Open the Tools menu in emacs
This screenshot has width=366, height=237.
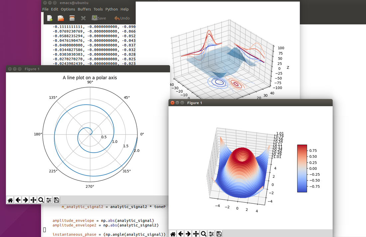(98, 9)
